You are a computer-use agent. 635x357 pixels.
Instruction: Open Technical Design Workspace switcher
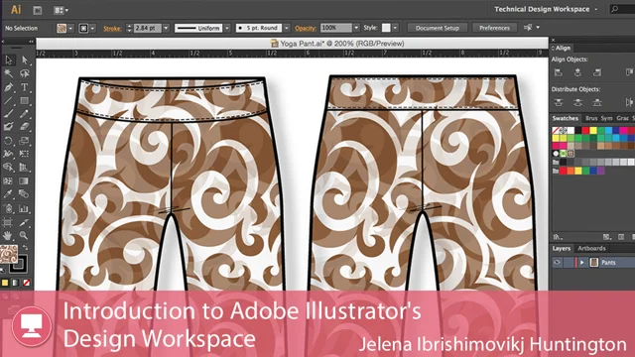point(545,9)
